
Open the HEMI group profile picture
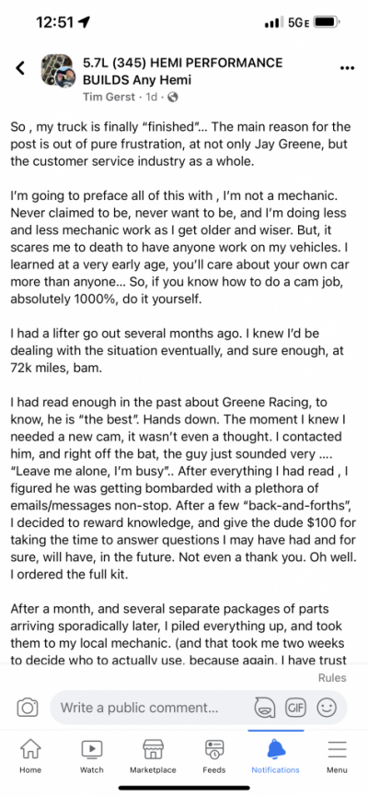[58, 72]
